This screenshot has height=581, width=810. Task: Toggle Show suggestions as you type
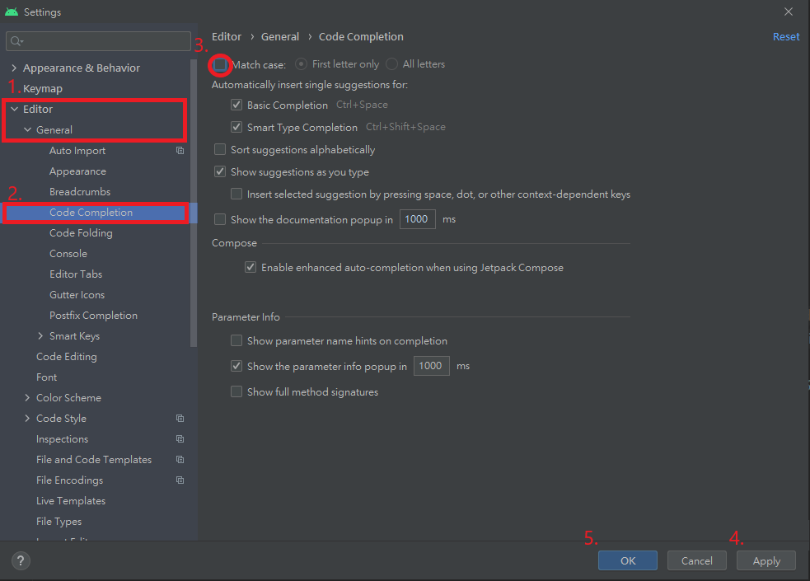coord(220,171)
